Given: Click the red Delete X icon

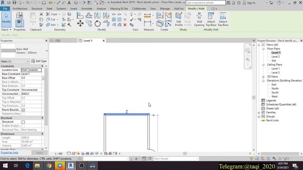Looking at the screenshot, I should pyautogui.click(x=125, y=25).
